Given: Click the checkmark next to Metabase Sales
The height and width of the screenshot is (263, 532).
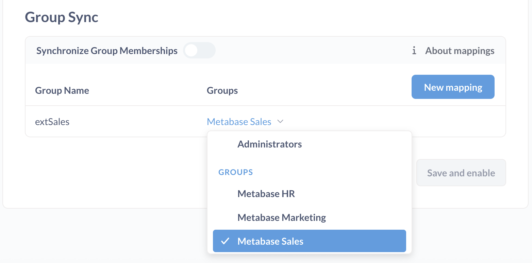Looking at the screenshot, I should click(x=225, y=241).
